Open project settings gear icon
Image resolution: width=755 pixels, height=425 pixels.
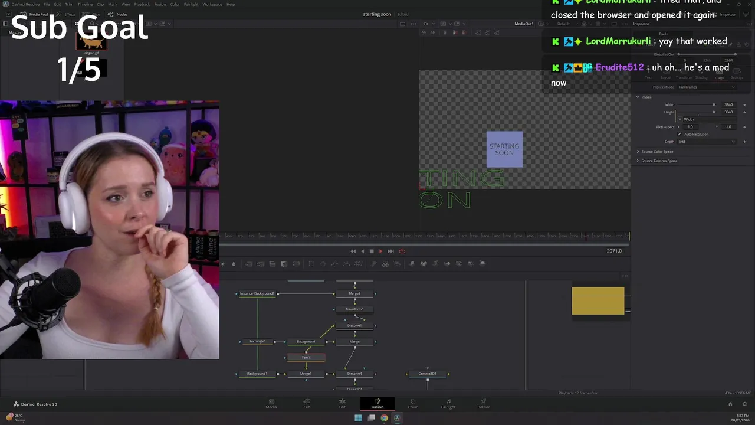click(745, 404)
